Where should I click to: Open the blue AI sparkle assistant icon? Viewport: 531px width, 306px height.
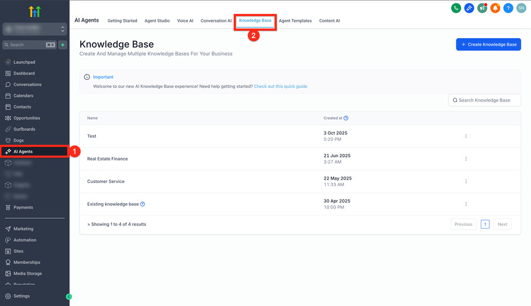pos(469,8)
